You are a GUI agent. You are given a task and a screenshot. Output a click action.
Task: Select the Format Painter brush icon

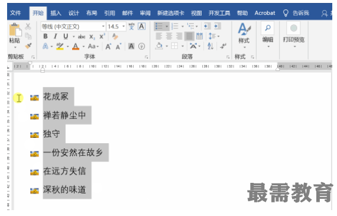coord(28,46)
